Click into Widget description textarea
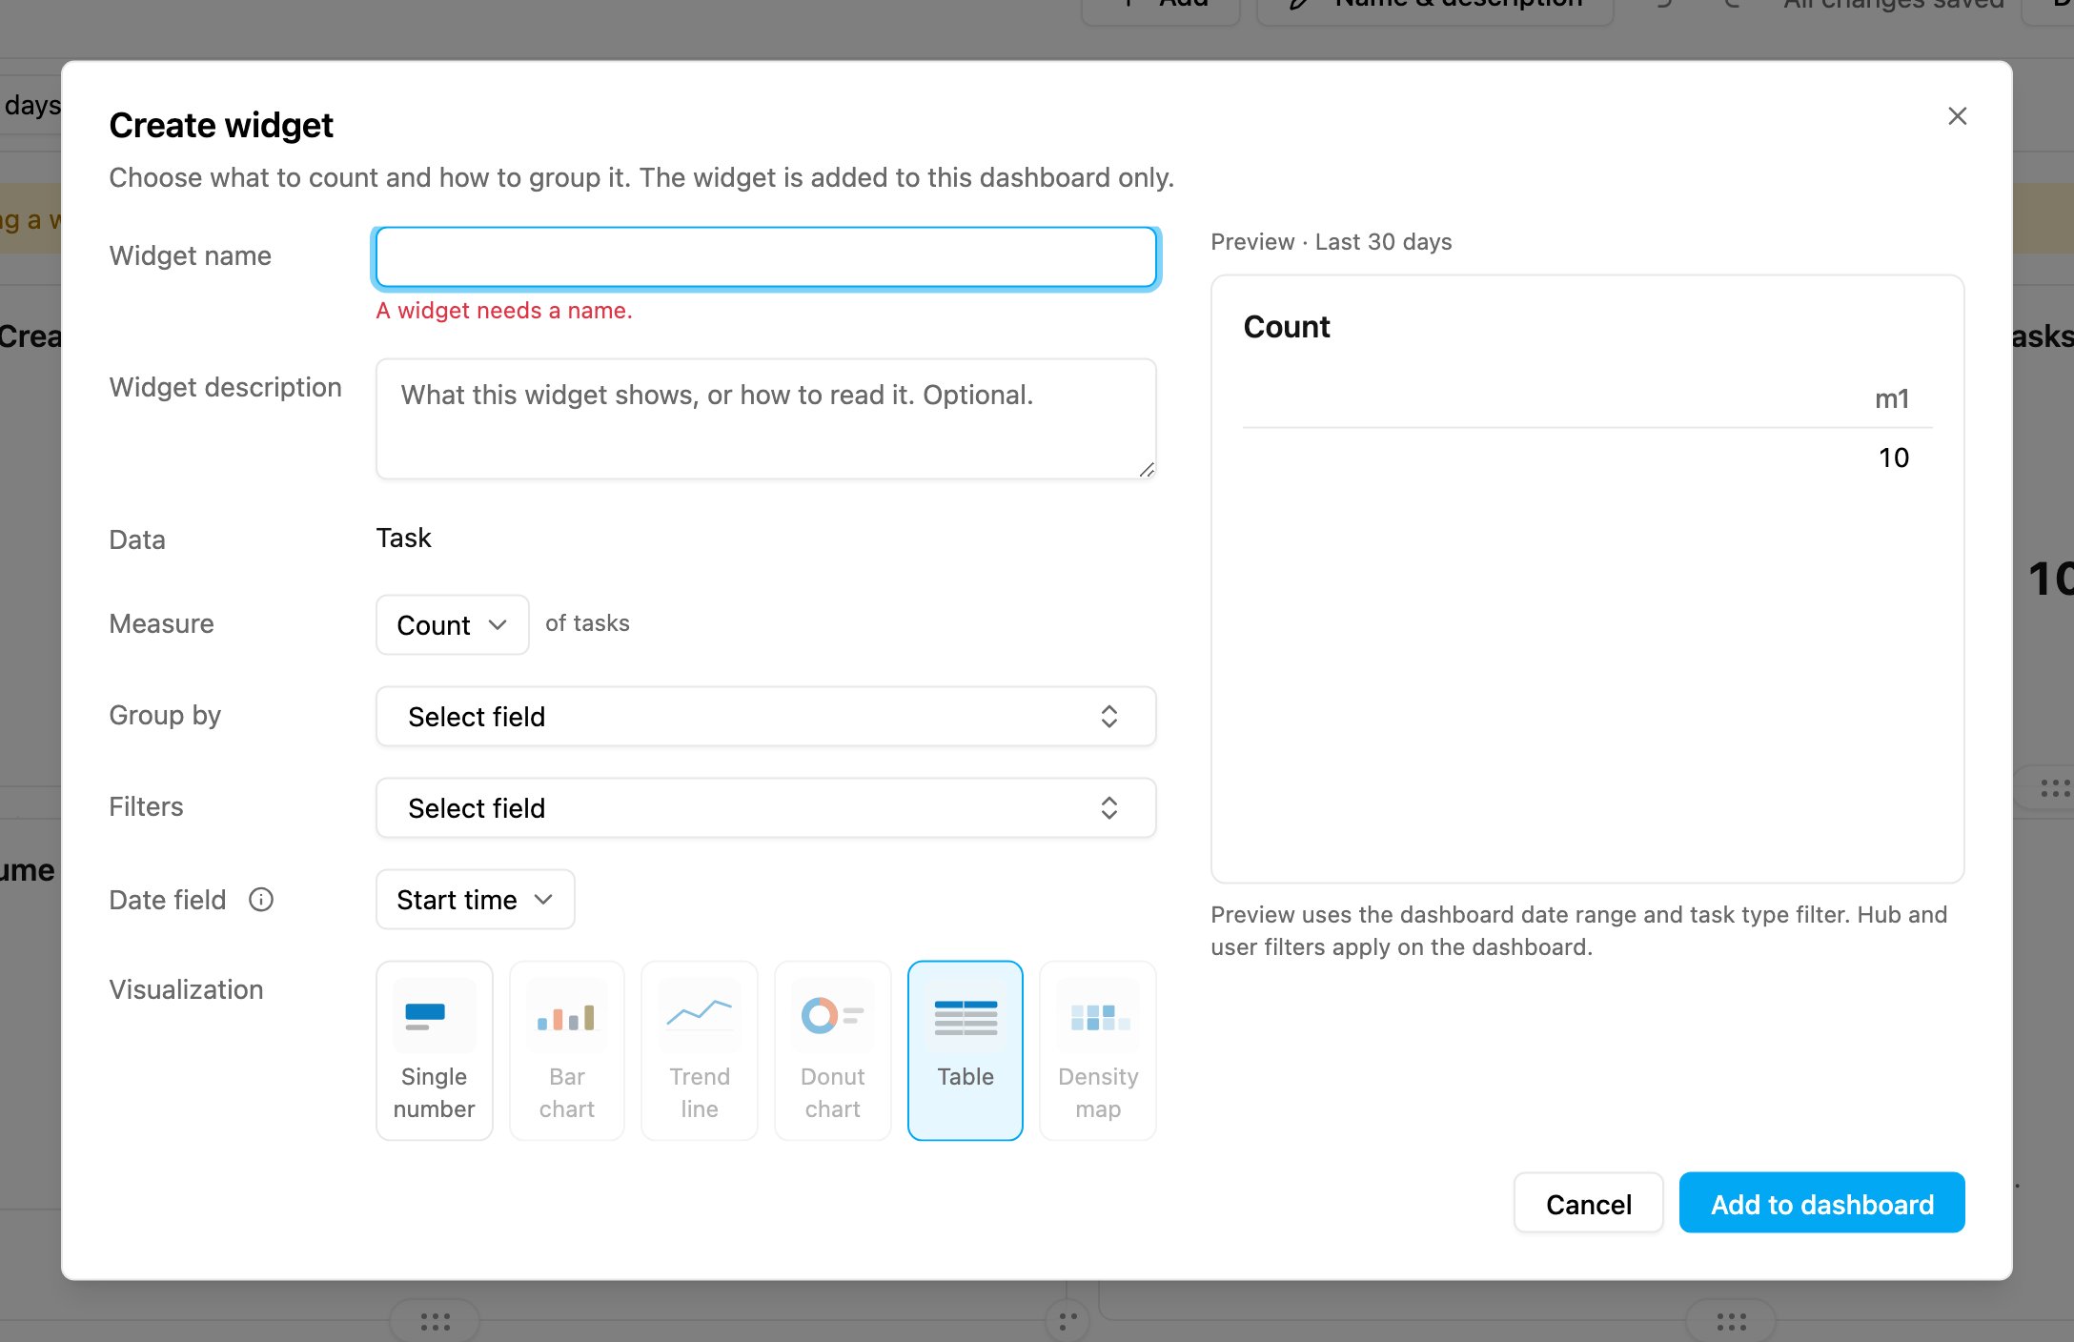Image resolution: width=2074 pixels, height=1342 pixels. pyautogui.click(x=765, y=419)
